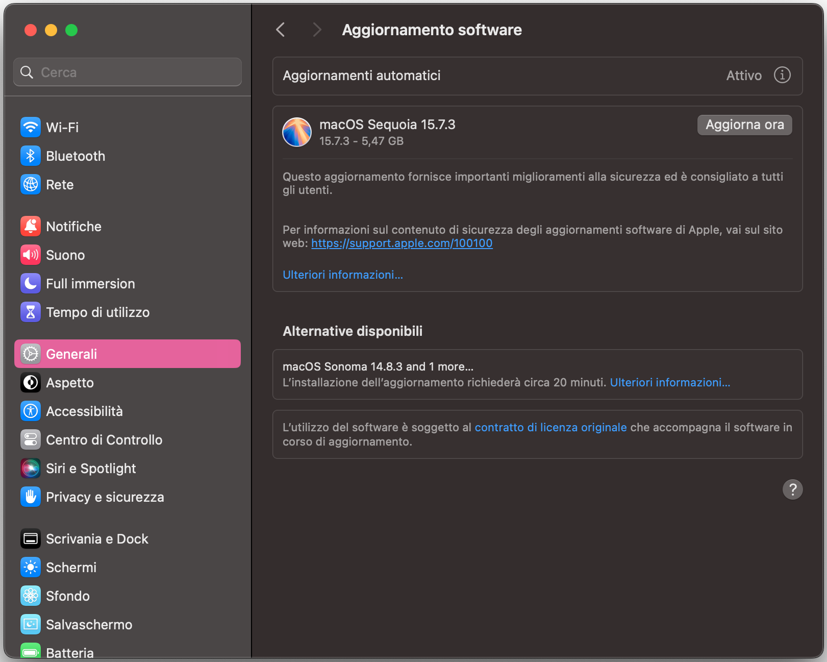
Task: Select the Bluetooth icon in sidebar
Action: click(x=31, y=156)
